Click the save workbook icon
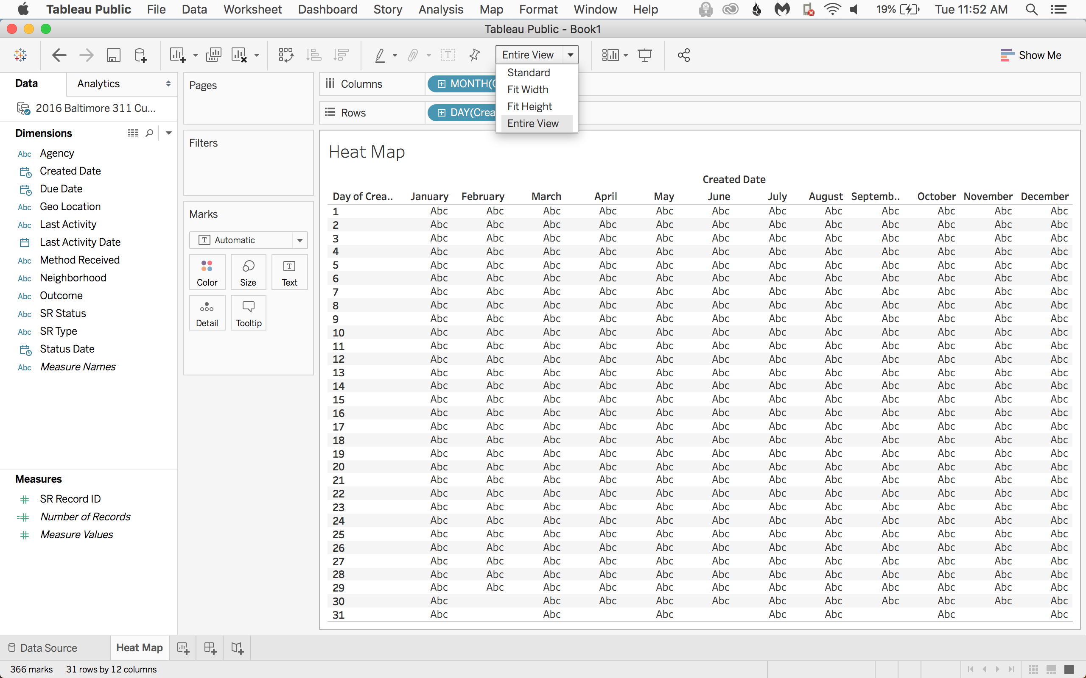The height and width of the screenshot is (678, 1086). pos(114,55)
